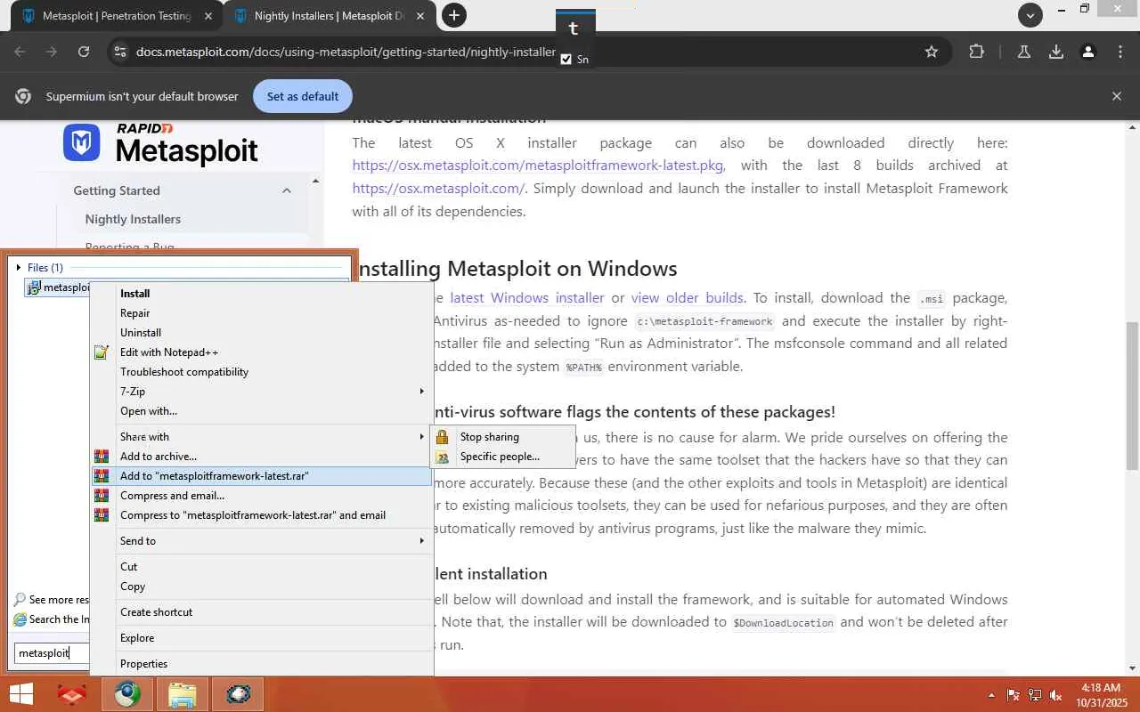Switch to Supermium browser in the taskbar
Screen dimensions: 1140x712
[127, 694]
